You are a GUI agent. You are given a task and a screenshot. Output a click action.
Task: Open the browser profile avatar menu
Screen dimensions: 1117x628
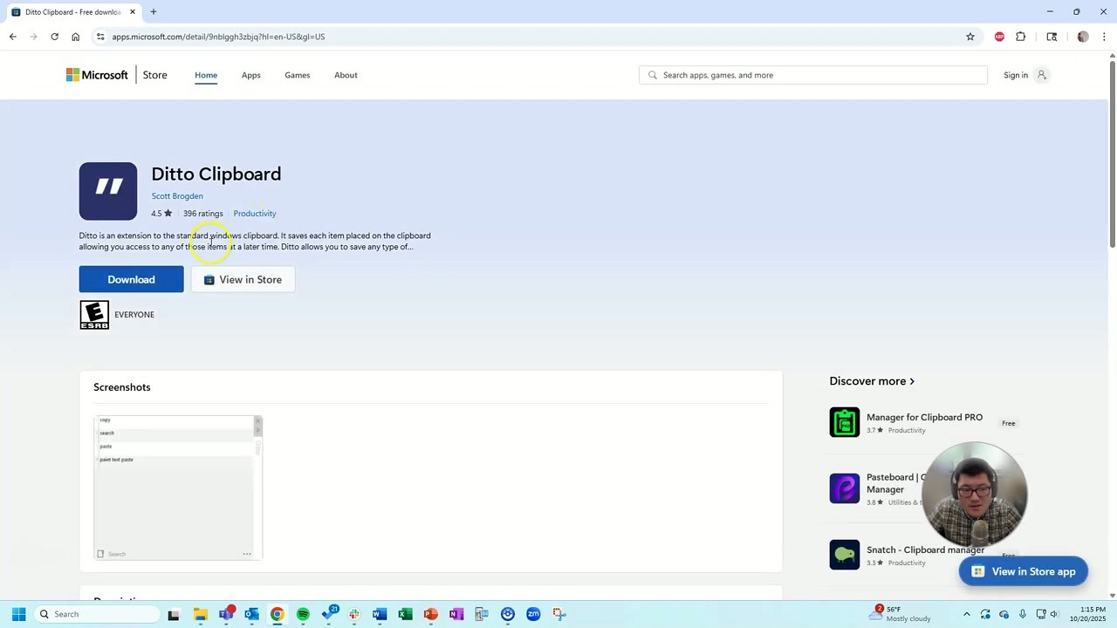click(1083, 37)
